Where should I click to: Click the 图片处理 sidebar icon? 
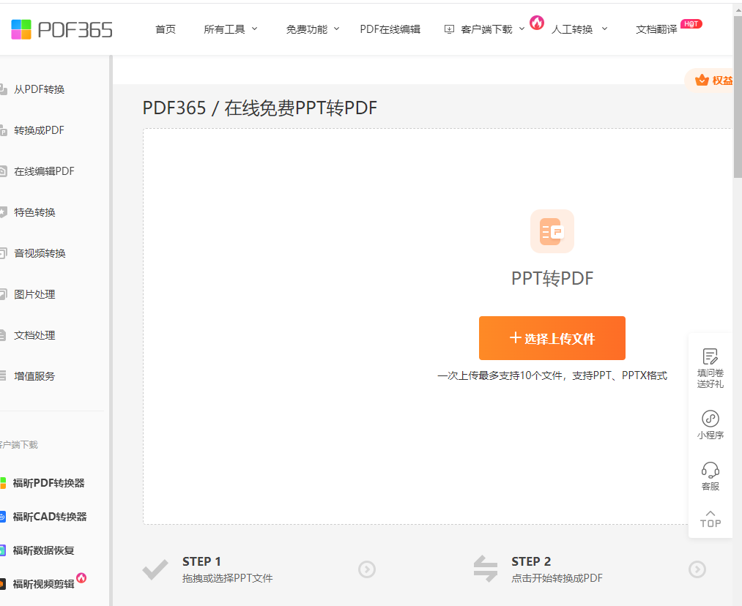point(3,294)
